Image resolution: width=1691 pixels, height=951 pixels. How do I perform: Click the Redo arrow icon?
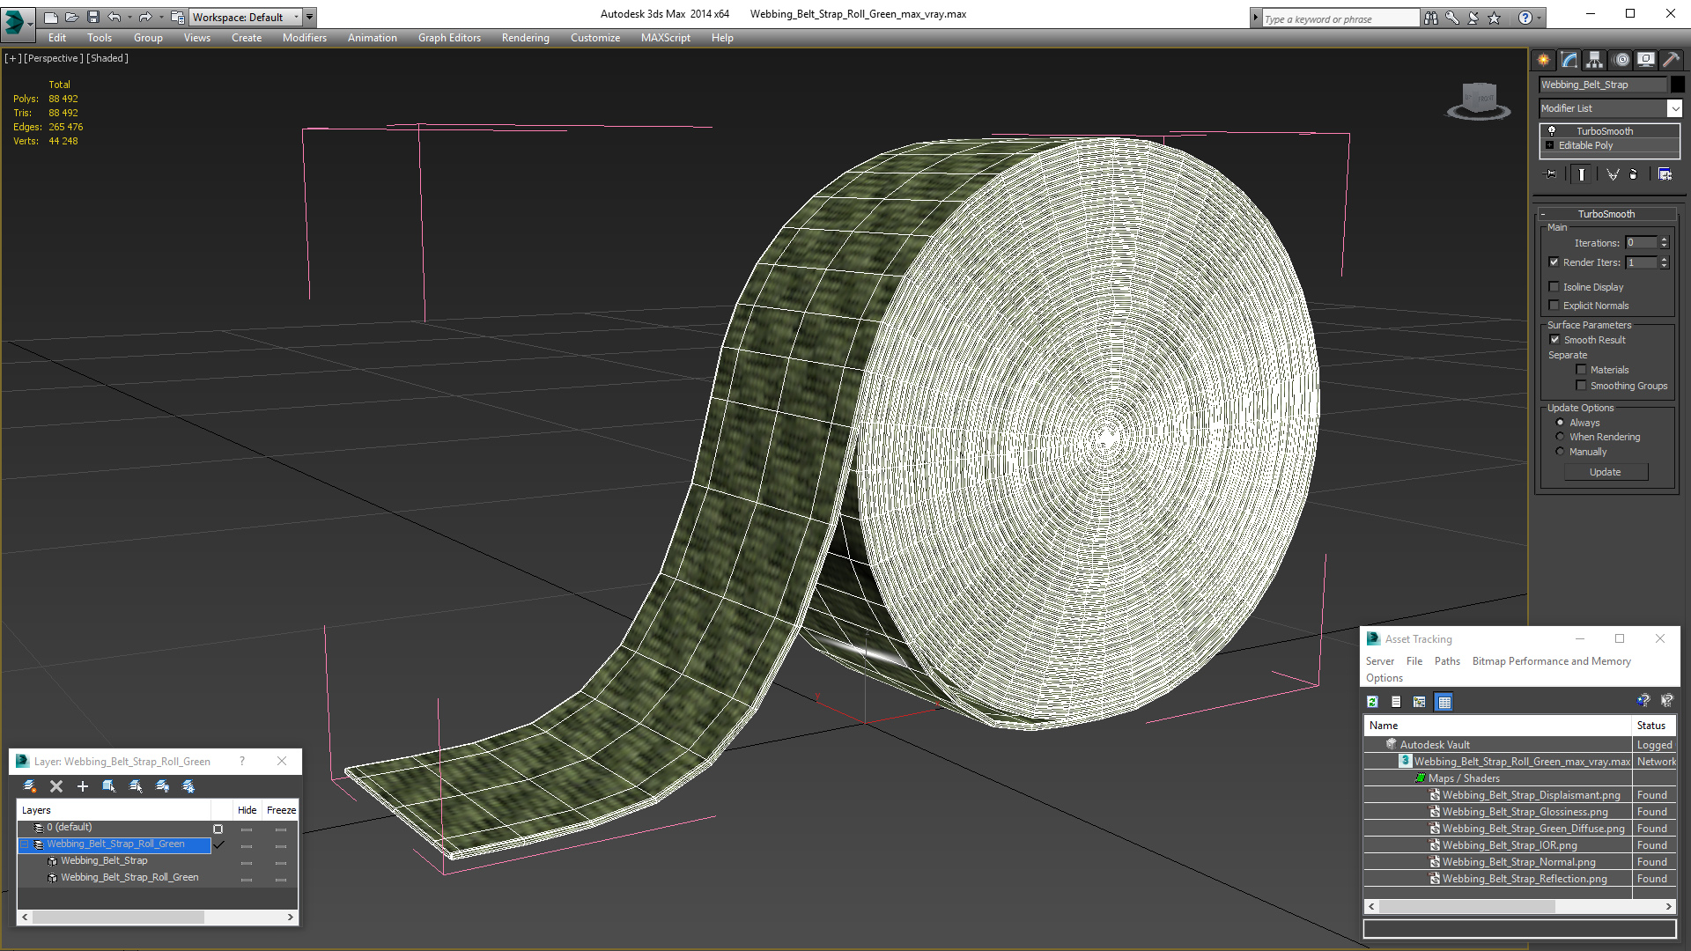145,17
